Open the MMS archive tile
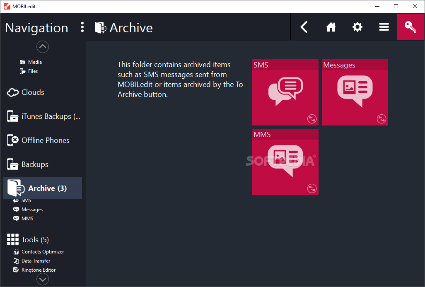 (285, 162)
